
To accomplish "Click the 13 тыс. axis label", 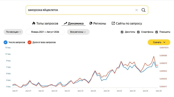I will [8, 48].
